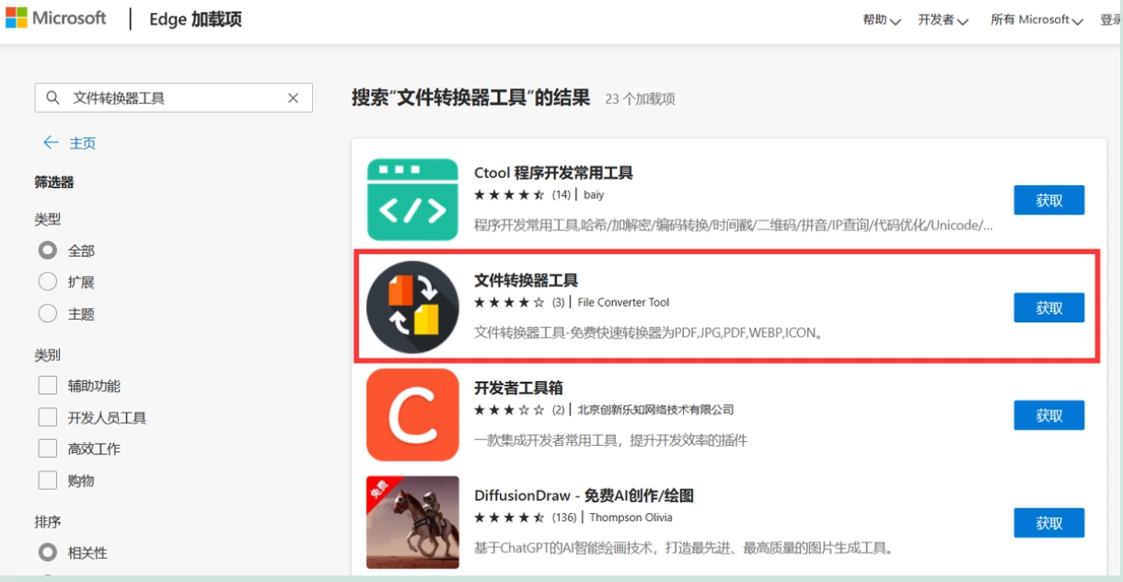Click publisher 北京创新乐知网络技术有限公司
The image size is (1123, 582).
click(655, 410)
